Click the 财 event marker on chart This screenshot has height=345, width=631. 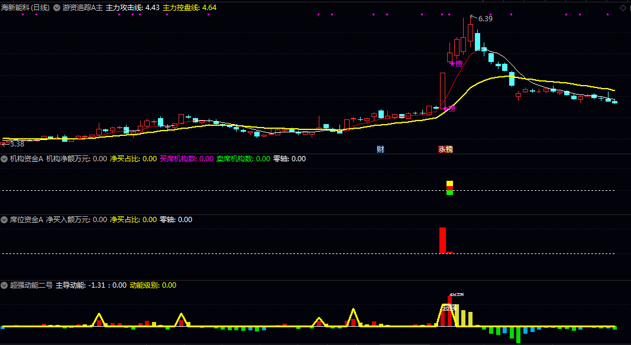tap(380, 149)
